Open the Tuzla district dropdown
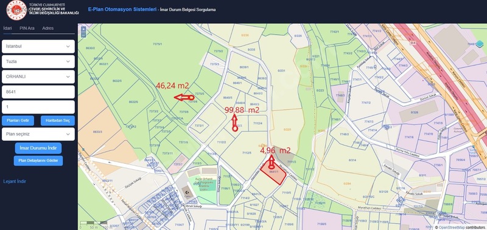Image resolution: width=487 pixels, height=230 pixels. pyautogui.click(x=38, y=62)
